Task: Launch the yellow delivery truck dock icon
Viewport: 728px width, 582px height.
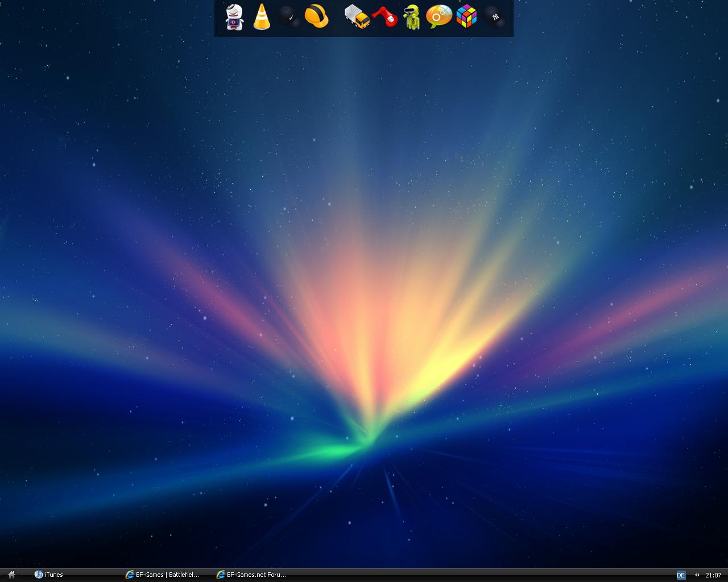Action: point(357,16)
